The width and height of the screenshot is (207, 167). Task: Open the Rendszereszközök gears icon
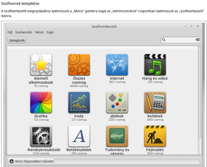coord(41,136)
